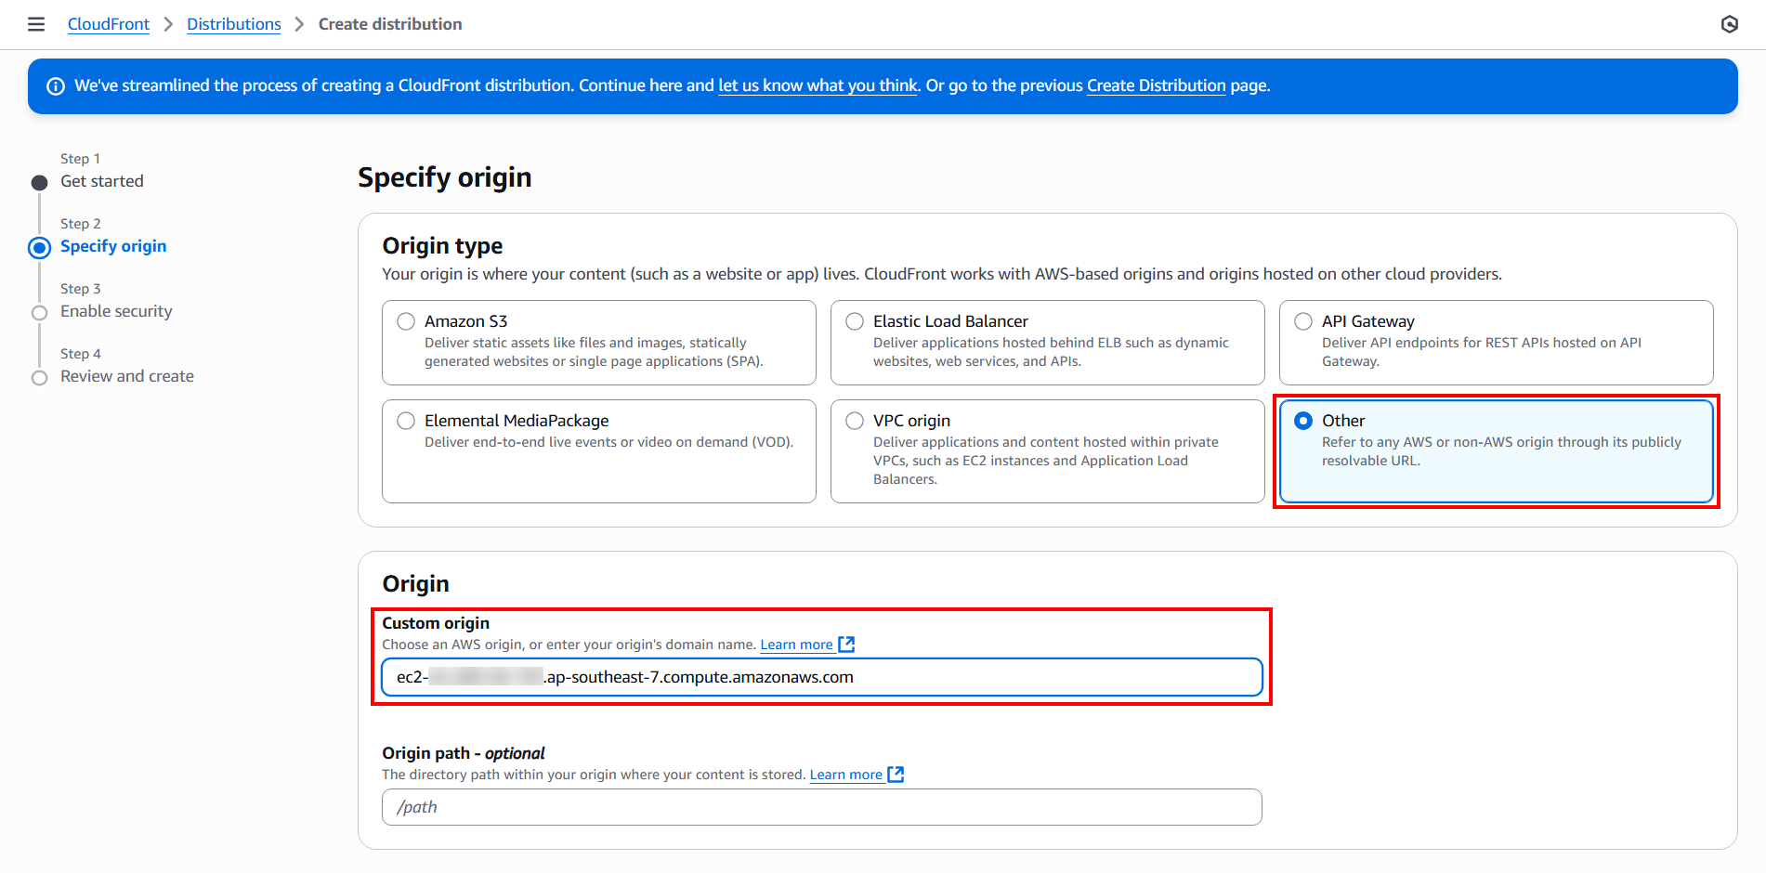Screen dimensions: 1766x873
Task: Open Learn more link under Origin path
Action: pyautogui.click(x=845, y=775)
